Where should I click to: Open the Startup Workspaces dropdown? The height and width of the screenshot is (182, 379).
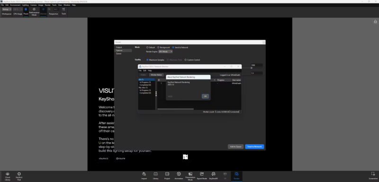7,9
